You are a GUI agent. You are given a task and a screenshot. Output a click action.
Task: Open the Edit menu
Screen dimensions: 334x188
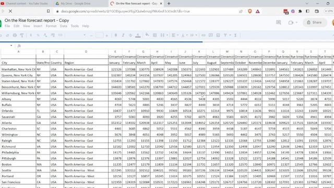pyautogui.click(x=16, y=26)
